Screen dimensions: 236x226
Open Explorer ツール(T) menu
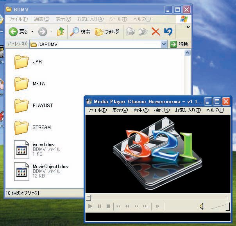point(118,19)
